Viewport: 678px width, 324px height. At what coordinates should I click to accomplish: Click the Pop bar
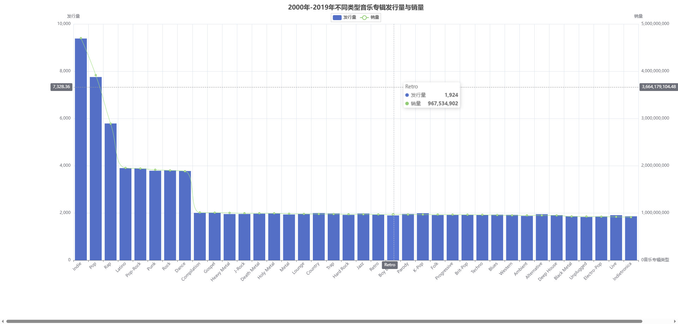[96, 169]
